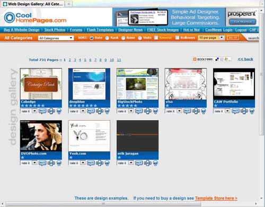Enable the Rollovers checkbox

(x=177, y=38)
